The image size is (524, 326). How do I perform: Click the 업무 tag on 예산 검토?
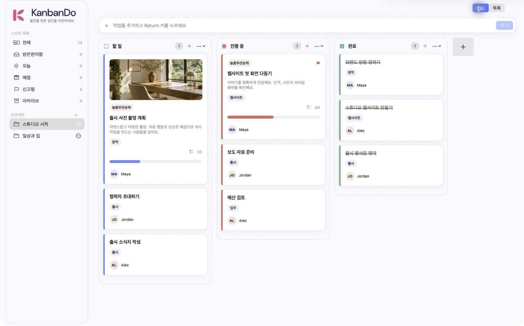coord(233,208)
